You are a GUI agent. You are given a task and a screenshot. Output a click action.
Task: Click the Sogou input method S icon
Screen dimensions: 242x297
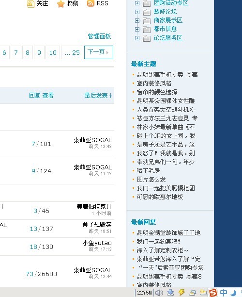tap(213, 293)
